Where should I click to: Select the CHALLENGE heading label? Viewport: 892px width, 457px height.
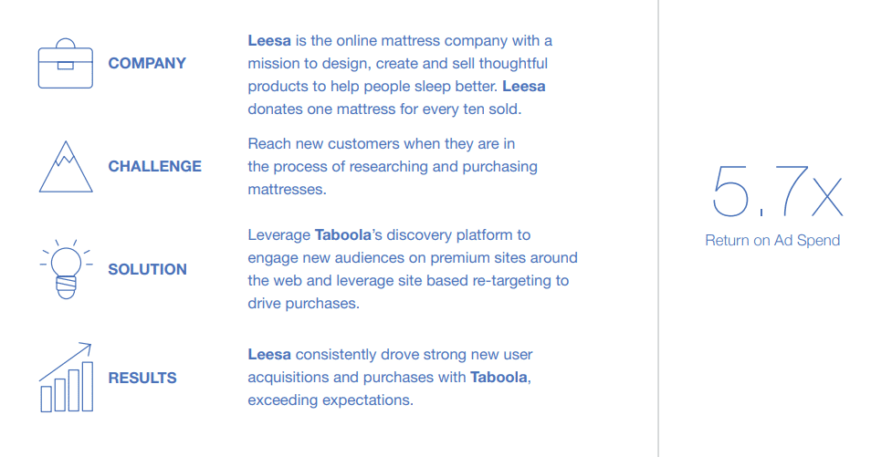tap(154, 166)
